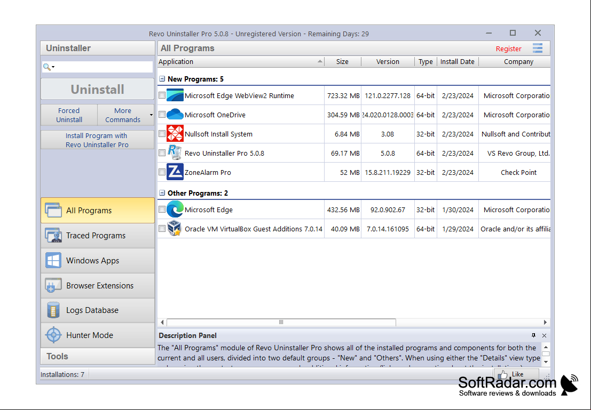Image resolution: width=591 pixels, height=410 pixels.
Task: Check the Nullsoft Install System checkbox
Action: pos(162,134)
